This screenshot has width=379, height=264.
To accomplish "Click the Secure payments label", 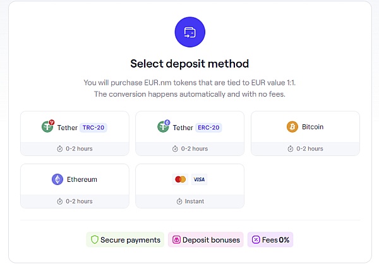I will (x=130, y=240).
